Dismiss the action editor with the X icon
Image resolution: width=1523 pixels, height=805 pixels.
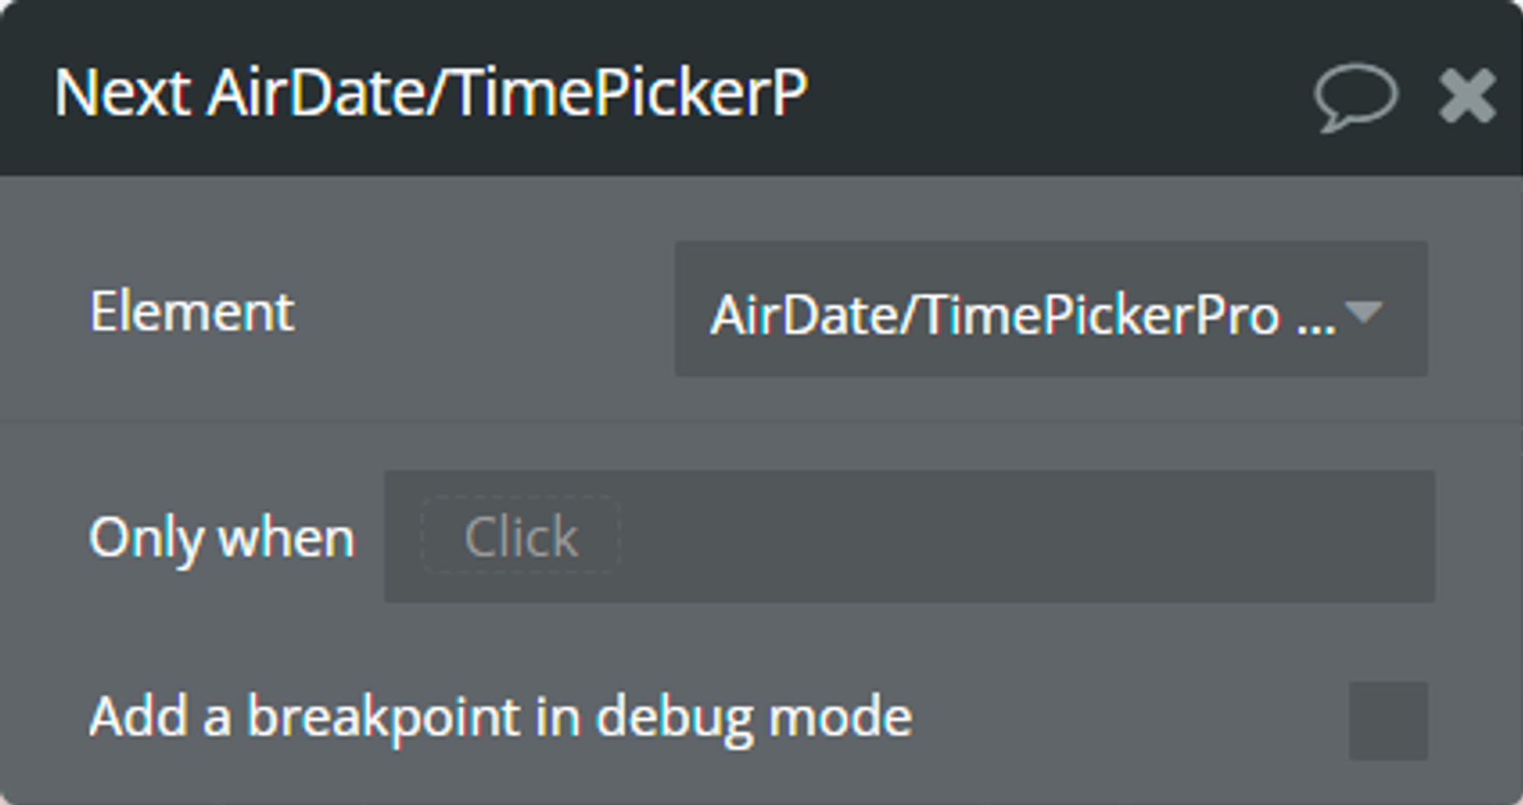pos(1467,95)
